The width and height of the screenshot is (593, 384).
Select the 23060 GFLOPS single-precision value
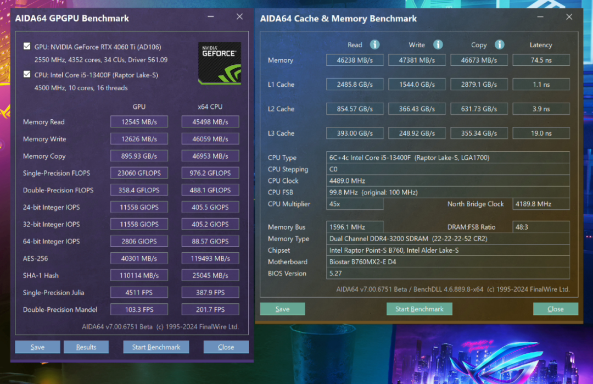[x=139, y=173]
